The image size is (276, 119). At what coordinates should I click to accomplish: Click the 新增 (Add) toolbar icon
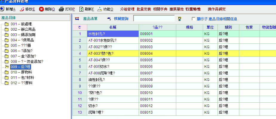coord(3,9)
